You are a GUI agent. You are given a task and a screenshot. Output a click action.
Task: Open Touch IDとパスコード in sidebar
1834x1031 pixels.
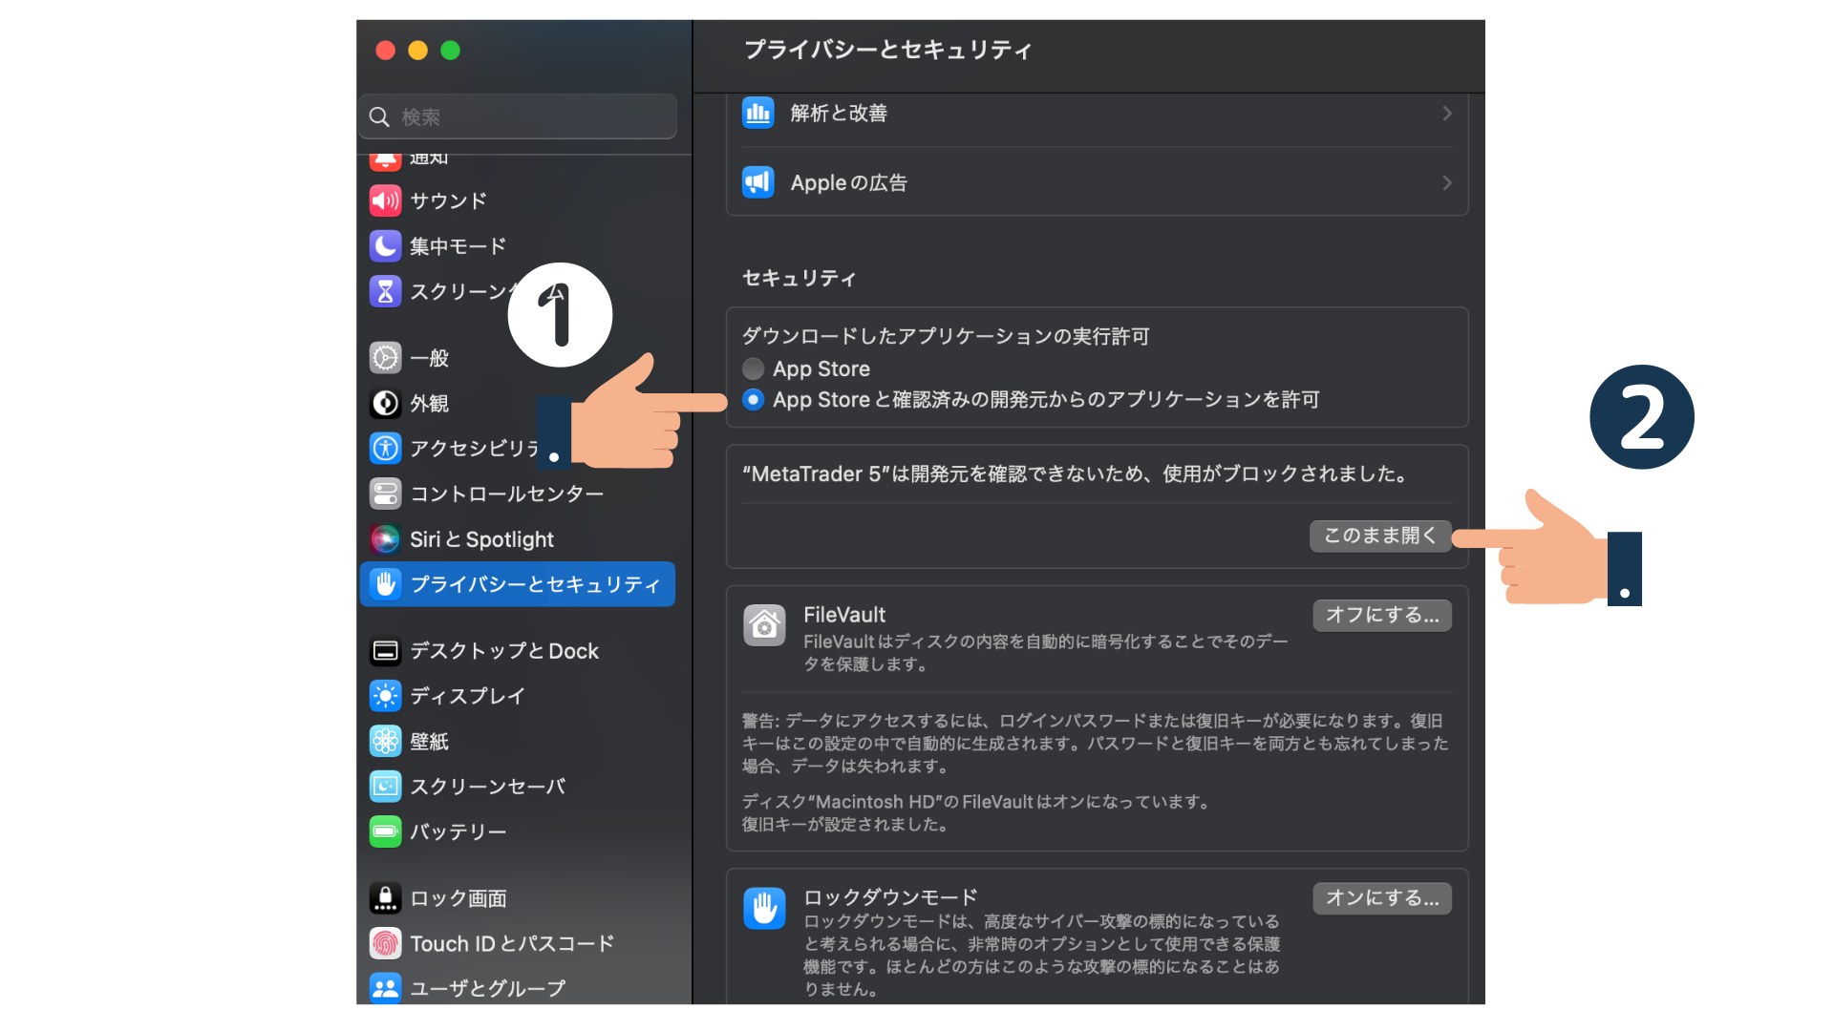click(517, 943)
